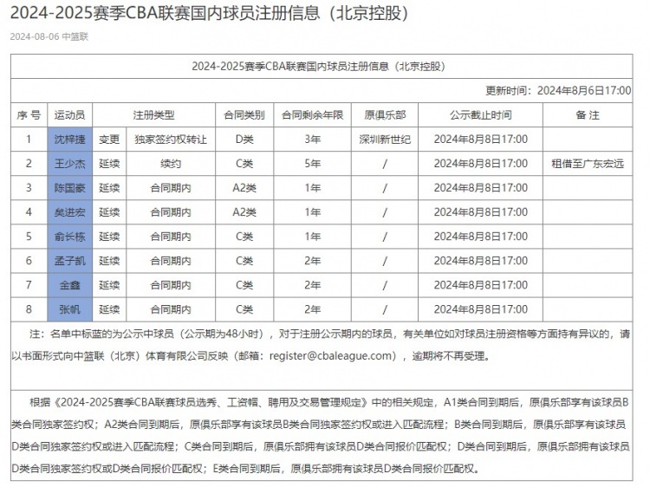This screenshot has height=487, width=650.
Task: Click sequence number 8 in the table
Action: coord(29,309)
